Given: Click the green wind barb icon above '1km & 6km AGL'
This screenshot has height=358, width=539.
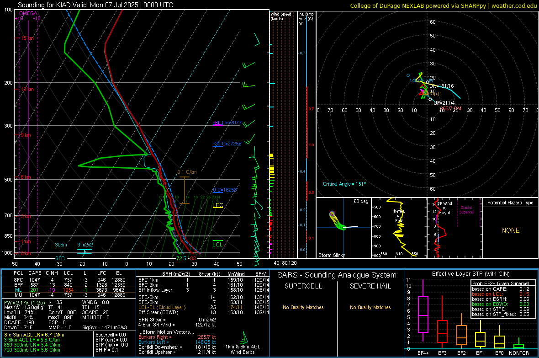Looking at the screenshot, I should [244, 337].
